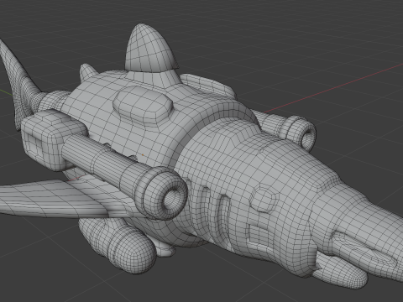403x302 pixels.
Task: Select the hexagonal bolt on the side
Action: 264,198
